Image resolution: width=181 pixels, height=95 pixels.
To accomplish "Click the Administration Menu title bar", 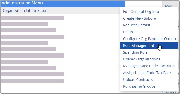I will 63,3.
